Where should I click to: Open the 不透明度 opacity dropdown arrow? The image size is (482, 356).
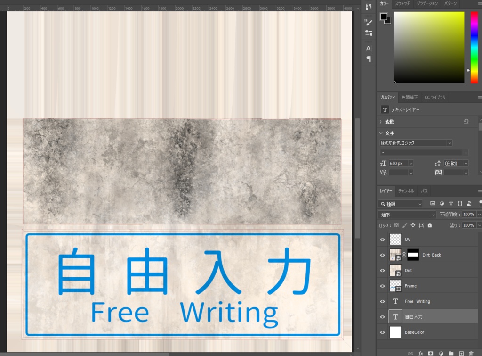click(479, 215)
